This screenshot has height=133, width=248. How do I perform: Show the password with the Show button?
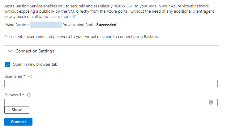click(17, 110)
